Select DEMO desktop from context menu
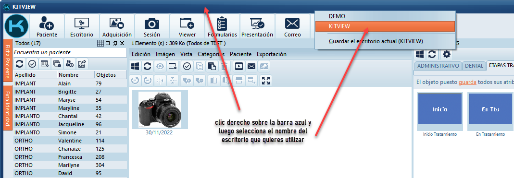This screenshot has width=514, height=178. click(385, 16)
